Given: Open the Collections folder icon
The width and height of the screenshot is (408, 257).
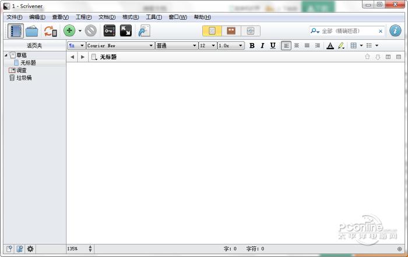Looking at the screenshot, I should click(31, 31).
